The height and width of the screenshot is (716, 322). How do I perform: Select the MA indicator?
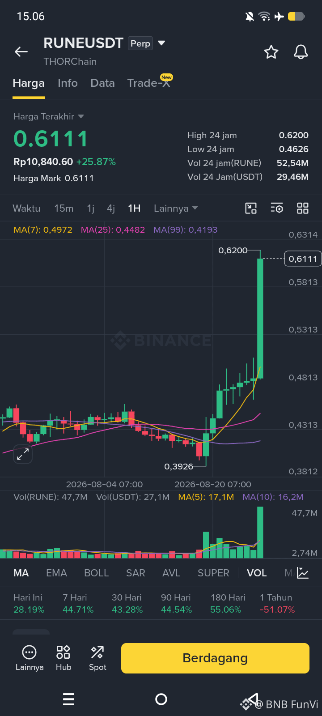[21, 573]
